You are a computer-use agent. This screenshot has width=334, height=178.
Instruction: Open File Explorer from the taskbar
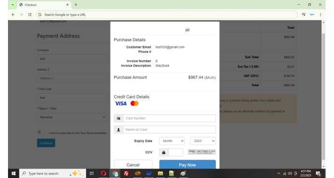click(160, 173)
